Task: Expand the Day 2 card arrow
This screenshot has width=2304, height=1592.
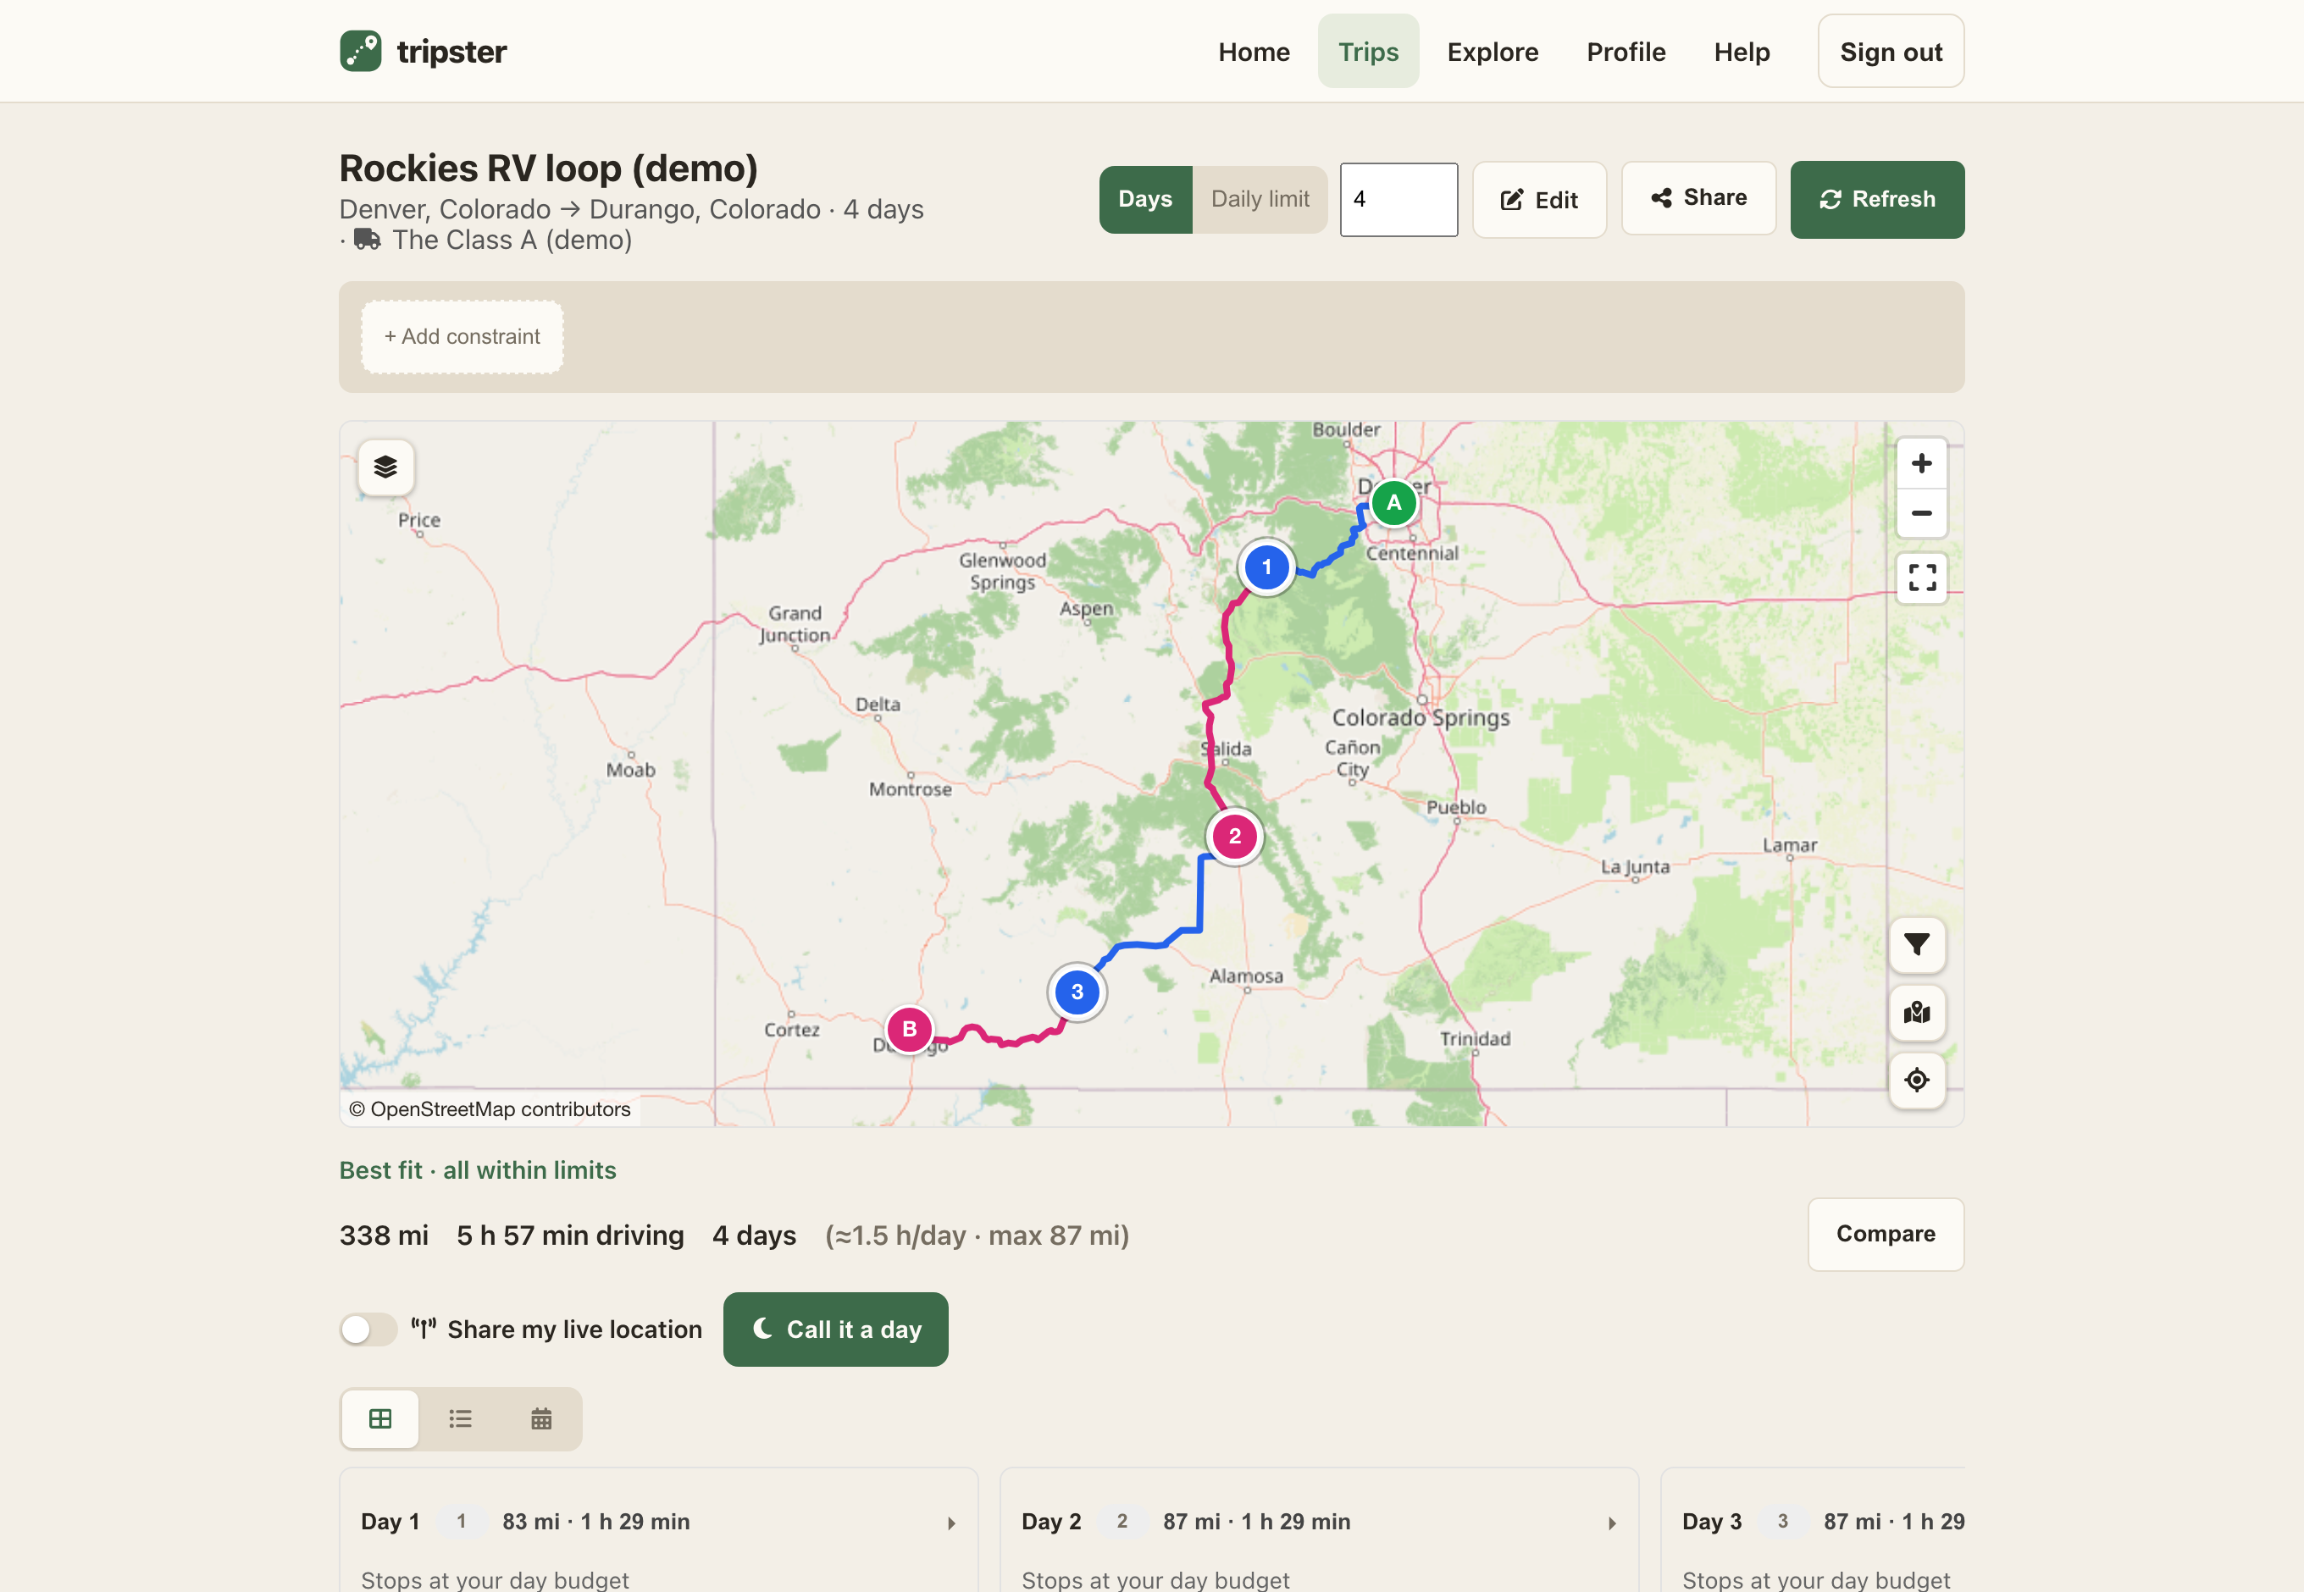Action: (x=1611, y=1523)
